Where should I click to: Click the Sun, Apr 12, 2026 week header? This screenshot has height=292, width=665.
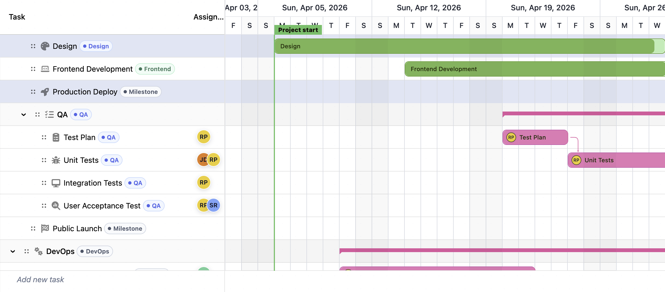(429, 8)
